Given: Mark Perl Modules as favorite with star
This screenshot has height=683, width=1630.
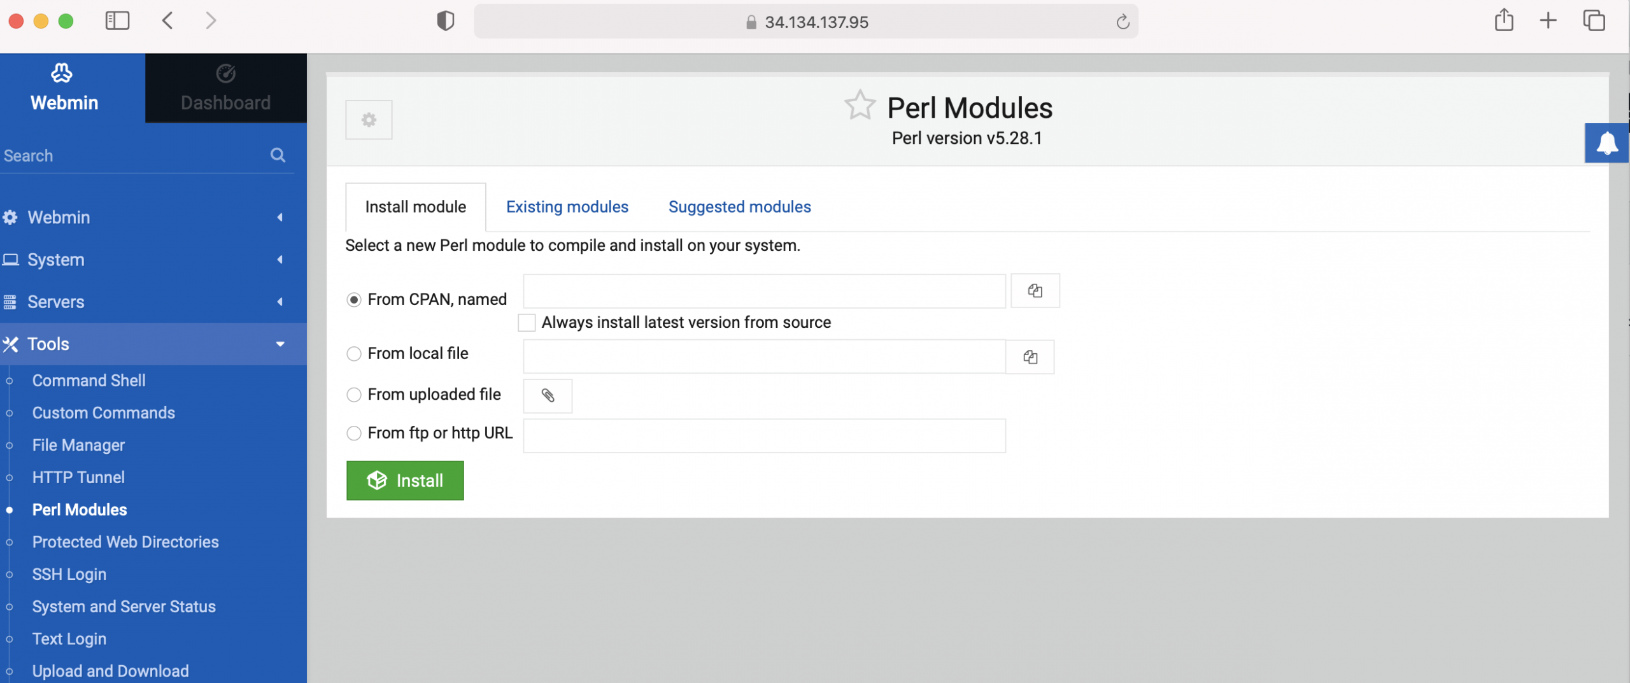Looking at the screenshot, I should [860, 105].
